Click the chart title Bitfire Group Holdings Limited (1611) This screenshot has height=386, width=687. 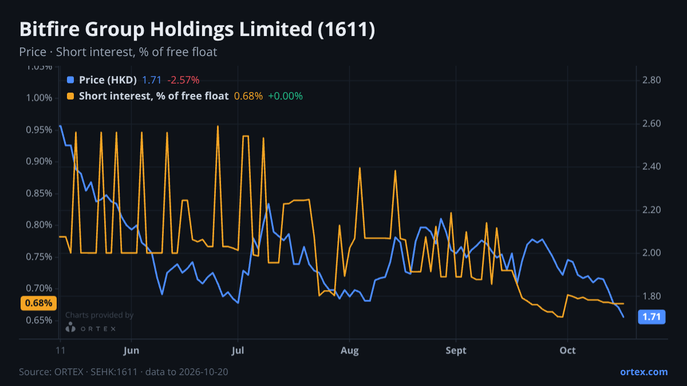[x=197, y=30]
